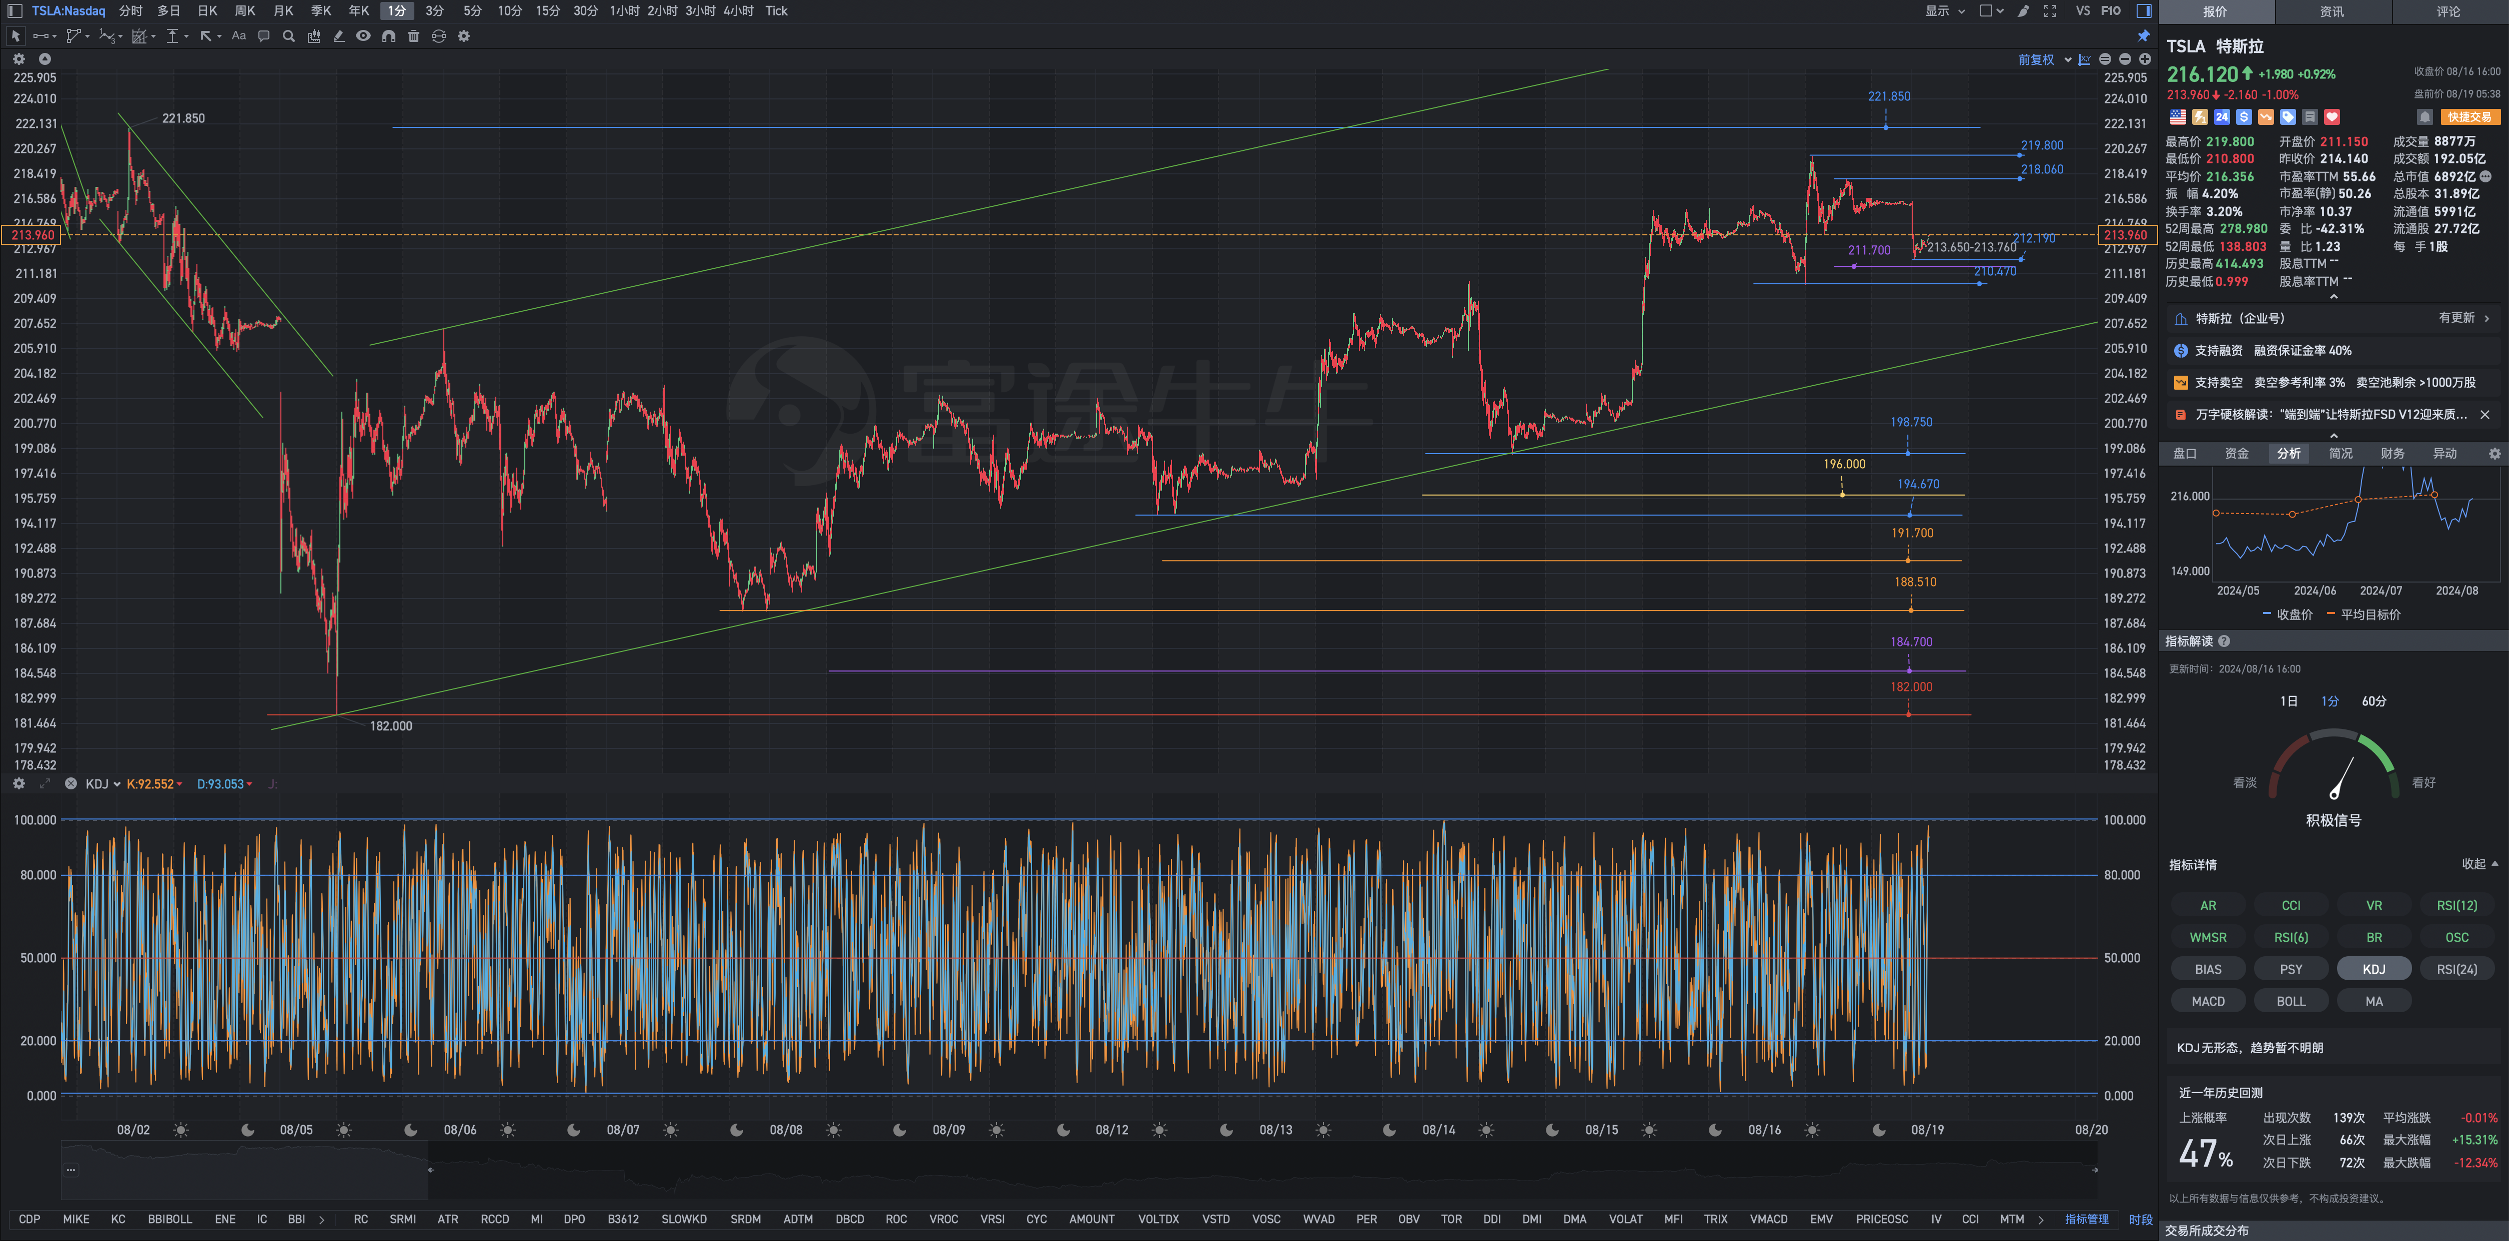The height and width of the screenshot is (1241, 2509).
Task: Open the 前复权 adjustment dropdown
Action: (2044, 59)
